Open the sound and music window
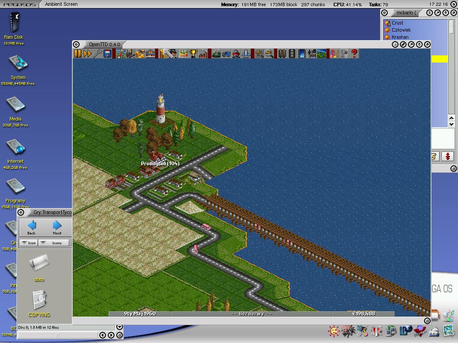 click(x=335, y=54)
